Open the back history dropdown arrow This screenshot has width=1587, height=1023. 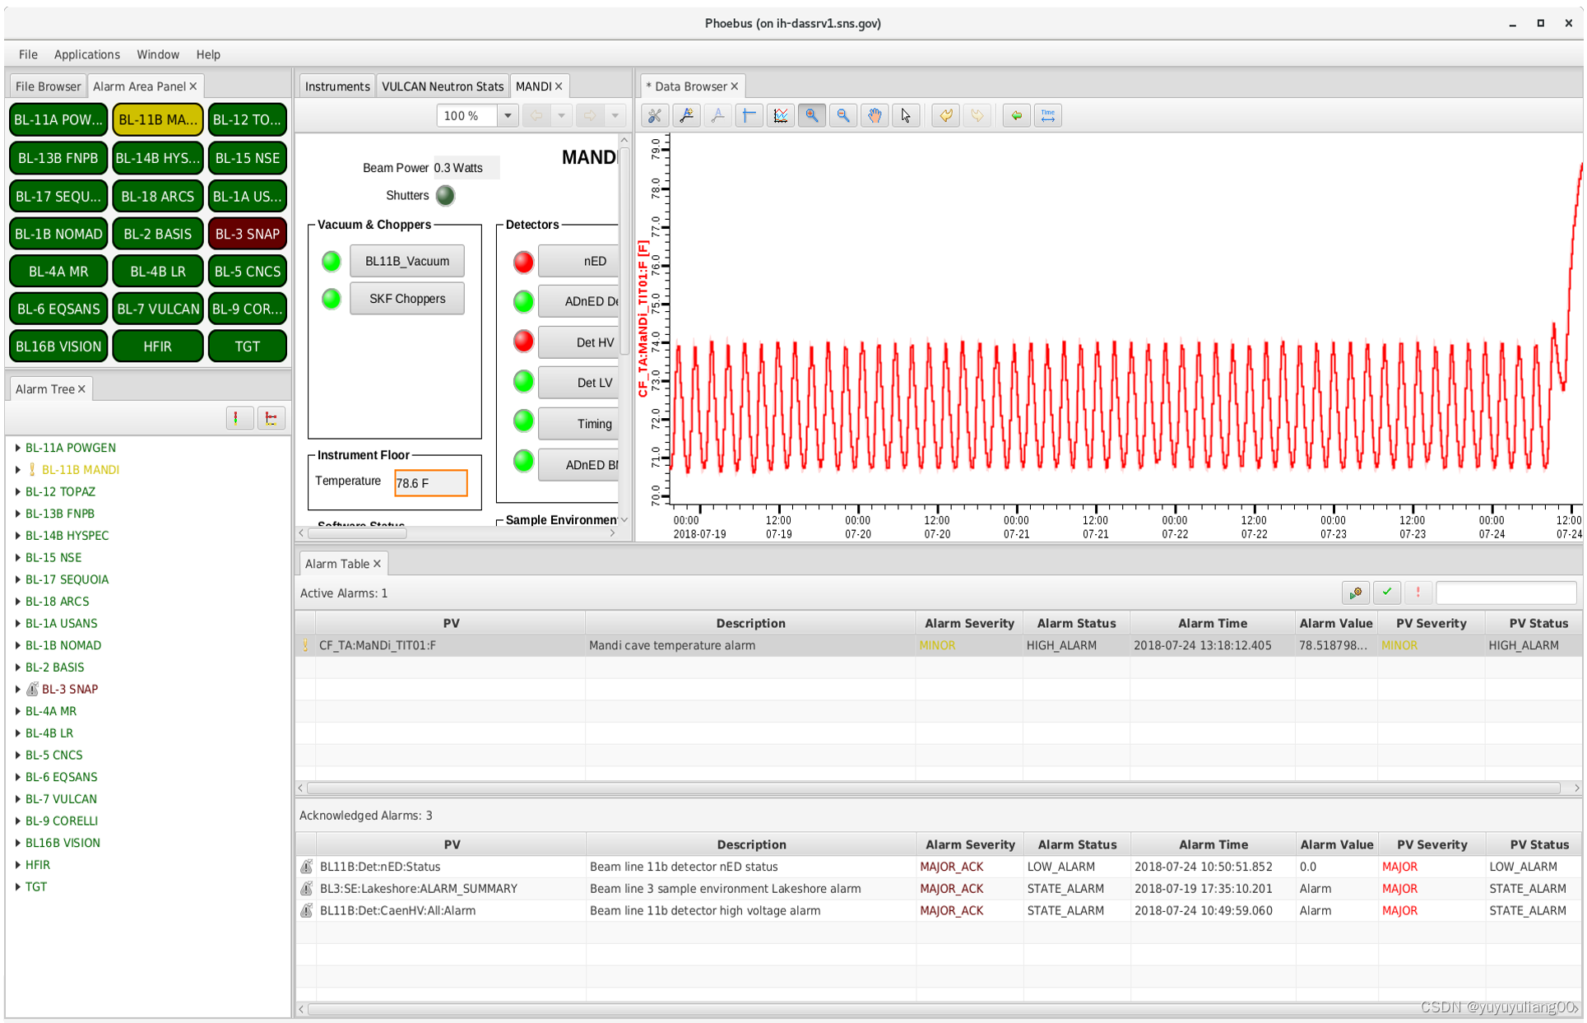tap(561, 116)
